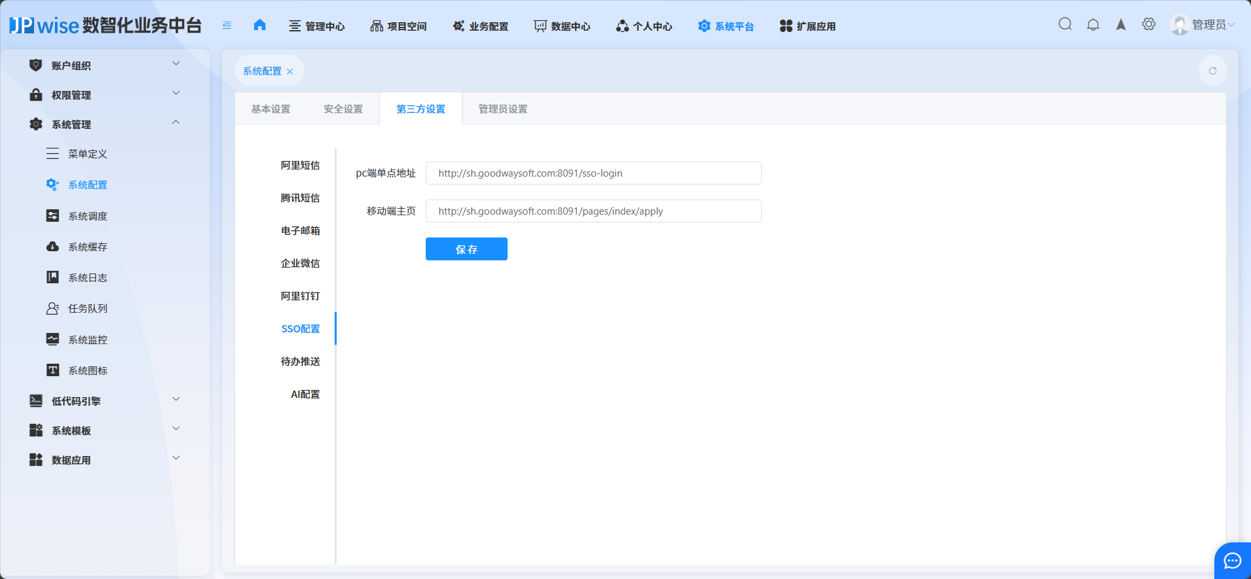1251x579 pixels.
Task: Open the 管理员 user dropdown arrow
Action: 1231,25
